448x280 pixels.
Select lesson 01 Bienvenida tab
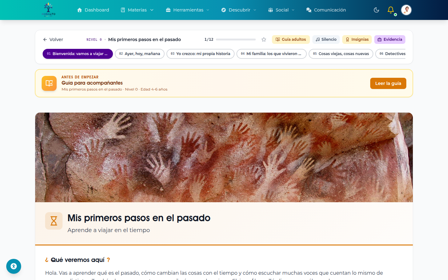(78, 54)
